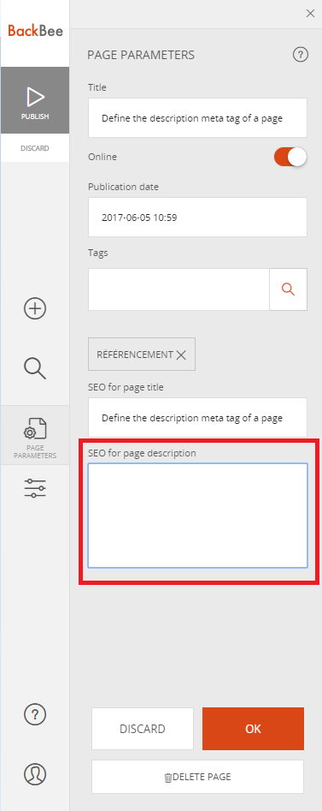Open the sidebar search magnifier

(x=35, y=368)
